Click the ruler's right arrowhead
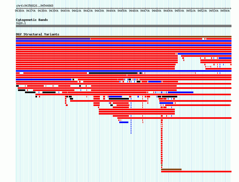The height and width of the screenshot is (182, 239). (x=231, y=8)
